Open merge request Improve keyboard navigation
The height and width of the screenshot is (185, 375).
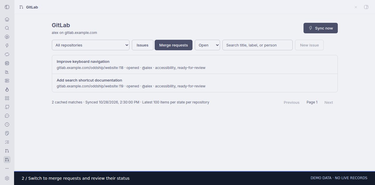(x=195, y=64)
